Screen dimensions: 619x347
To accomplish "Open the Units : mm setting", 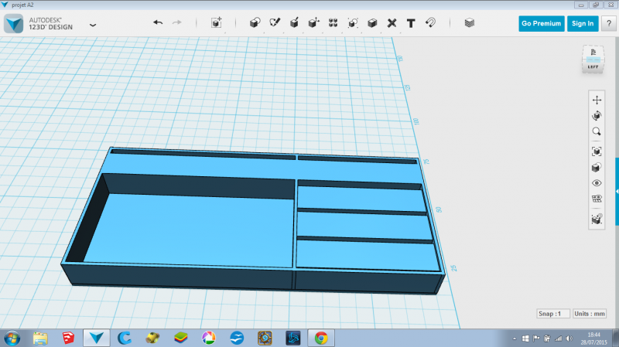I will point(590,314).
